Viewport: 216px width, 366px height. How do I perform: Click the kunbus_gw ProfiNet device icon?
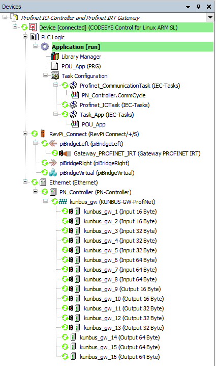pos(63,202)
